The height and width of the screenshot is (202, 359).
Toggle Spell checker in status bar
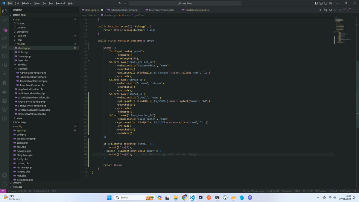(x=333, y=191)
